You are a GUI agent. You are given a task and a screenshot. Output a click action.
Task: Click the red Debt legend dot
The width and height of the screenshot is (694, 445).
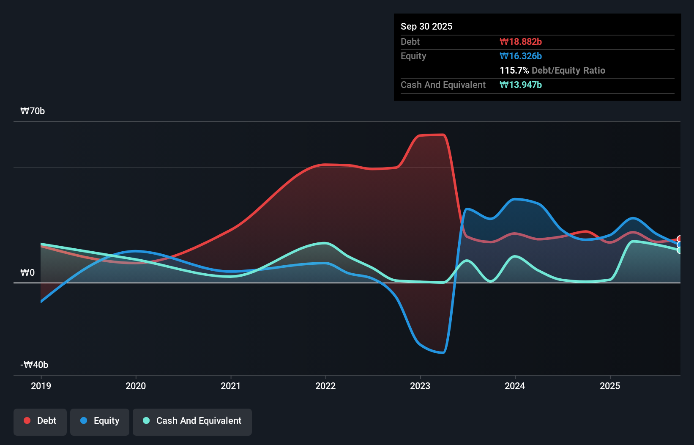coord(26,420)
